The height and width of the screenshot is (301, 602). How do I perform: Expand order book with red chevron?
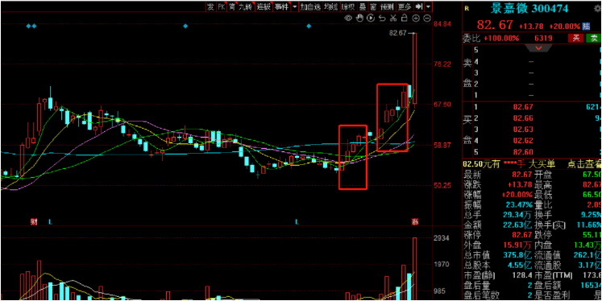point(538,48)
